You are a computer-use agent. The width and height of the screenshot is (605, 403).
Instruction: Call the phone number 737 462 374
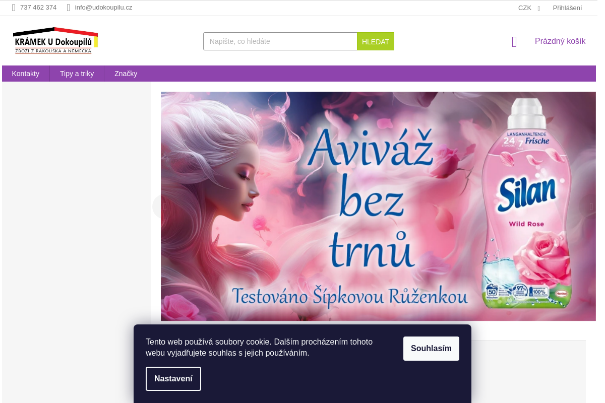coord(38,8)
